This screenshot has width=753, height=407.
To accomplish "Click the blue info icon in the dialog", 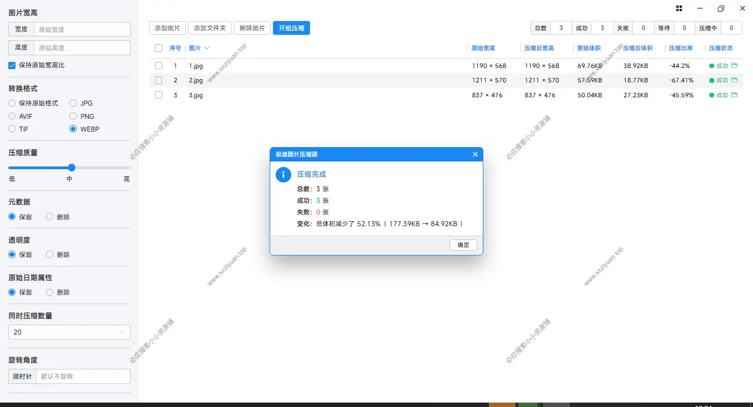I will [283, 174].
